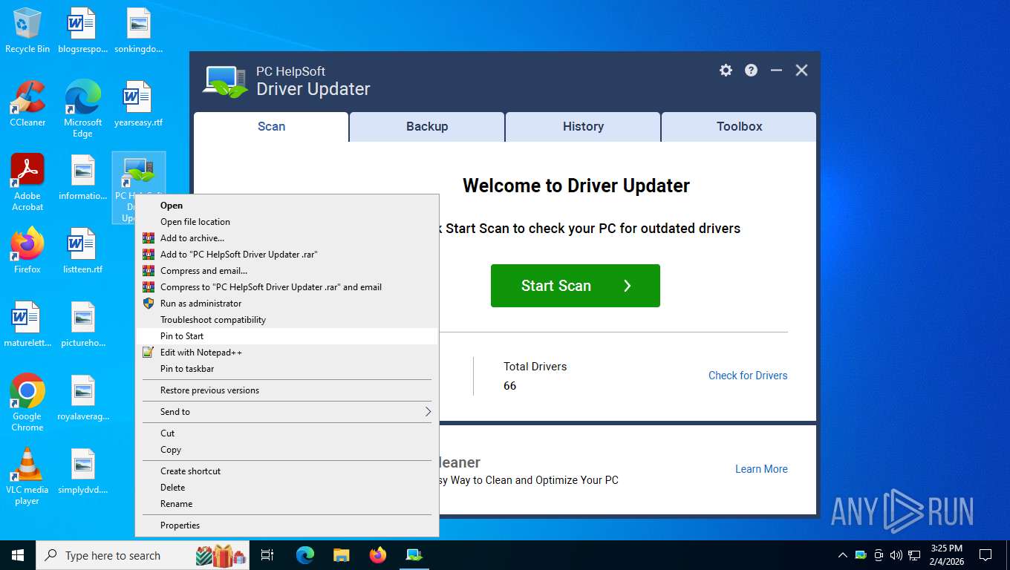Select the Microsoft Edge desktop shortcut
Viewport: 1010px width, 570px height.
(82, 108)
